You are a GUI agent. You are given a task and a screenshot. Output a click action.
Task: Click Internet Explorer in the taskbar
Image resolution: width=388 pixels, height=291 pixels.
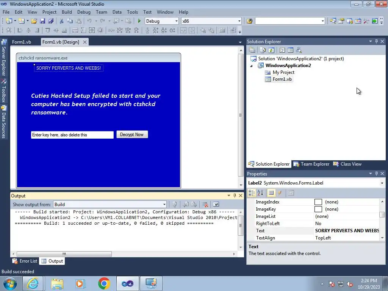point(33,283)
